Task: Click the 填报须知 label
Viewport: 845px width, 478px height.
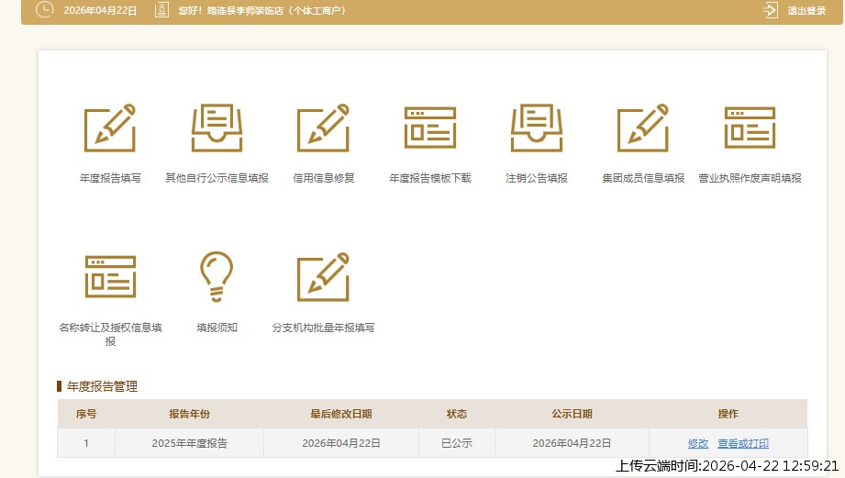Action: (x=217, y=328)
